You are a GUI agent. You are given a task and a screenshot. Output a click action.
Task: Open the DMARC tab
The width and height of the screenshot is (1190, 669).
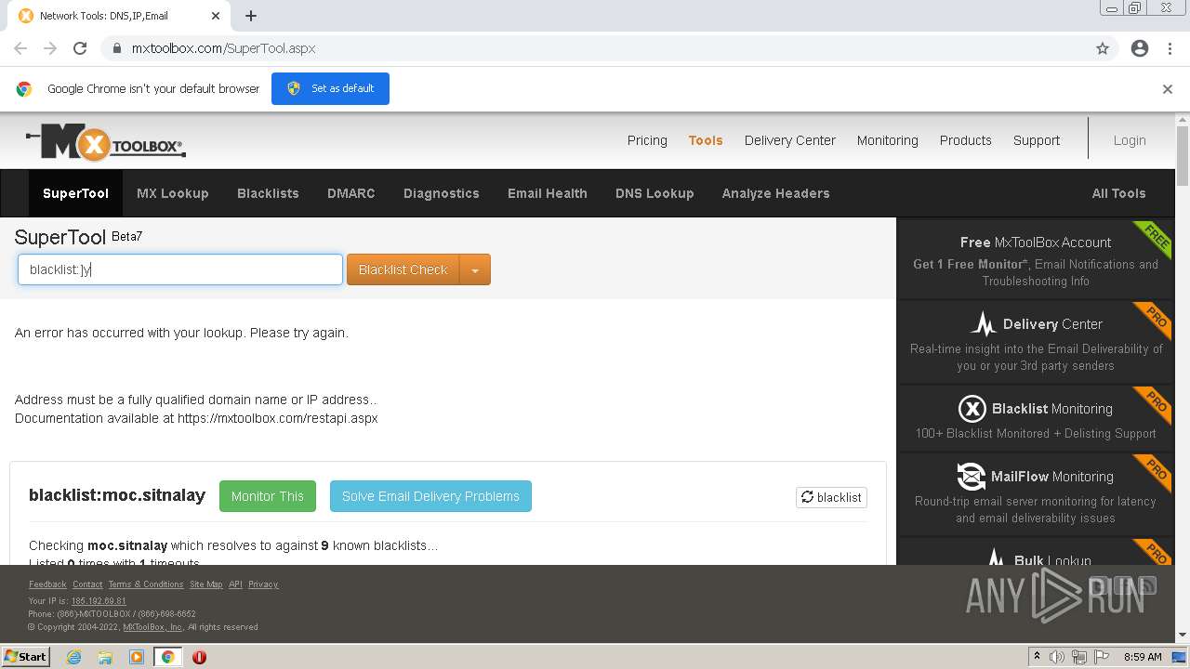click(x=351, y=193)
